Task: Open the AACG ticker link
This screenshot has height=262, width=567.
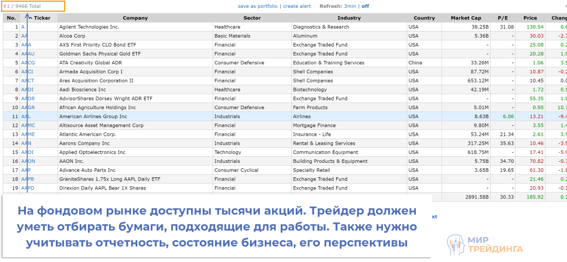Action: tap(28, 63)
